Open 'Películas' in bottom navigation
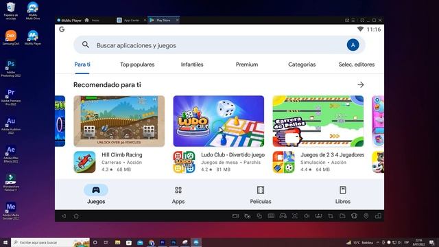 (x=261, y=194)
